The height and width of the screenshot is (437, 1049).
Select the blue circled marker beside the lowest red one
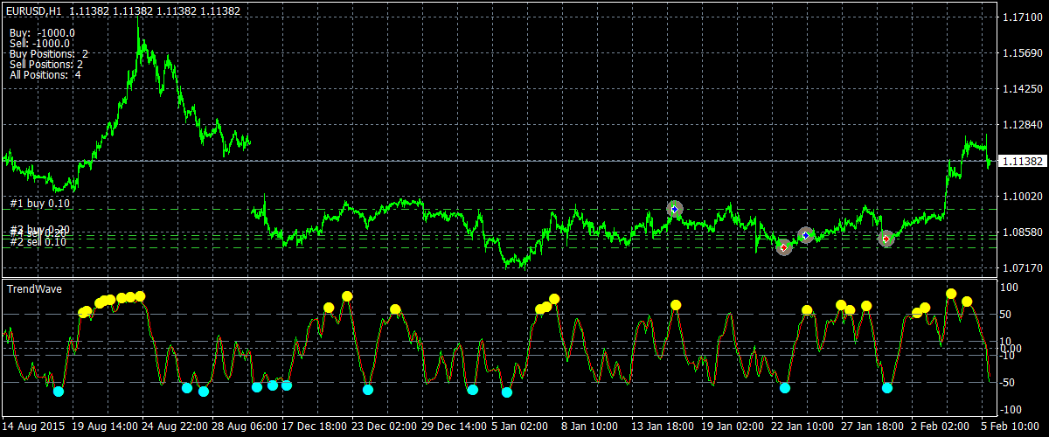(x=806, y=235)
